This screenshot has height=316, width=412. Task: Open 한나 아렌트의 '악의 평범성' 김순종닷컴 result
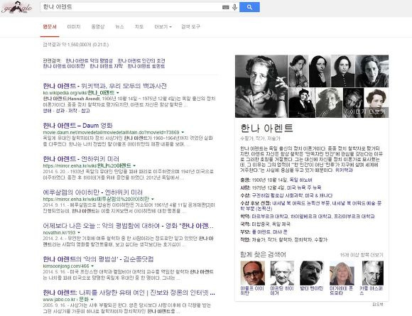point(98,259)
